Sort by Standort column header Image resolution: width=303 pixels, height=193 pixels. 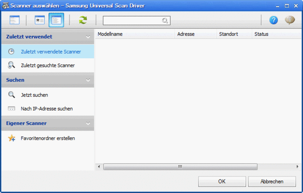point(234,34)
